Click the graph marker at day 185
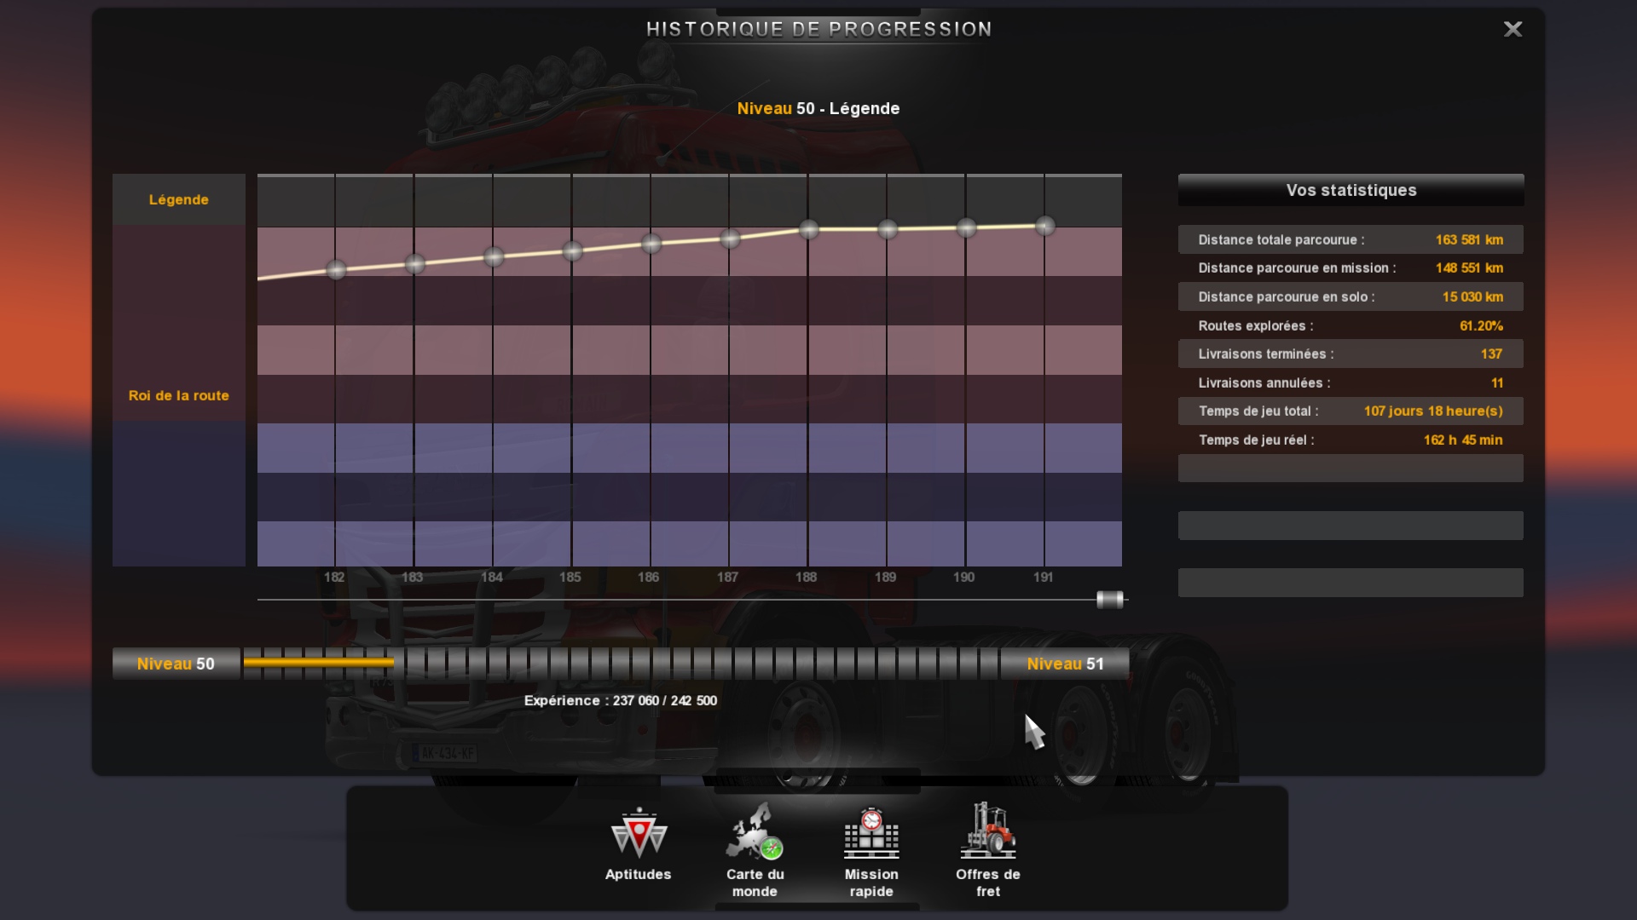 coord(572,251)
